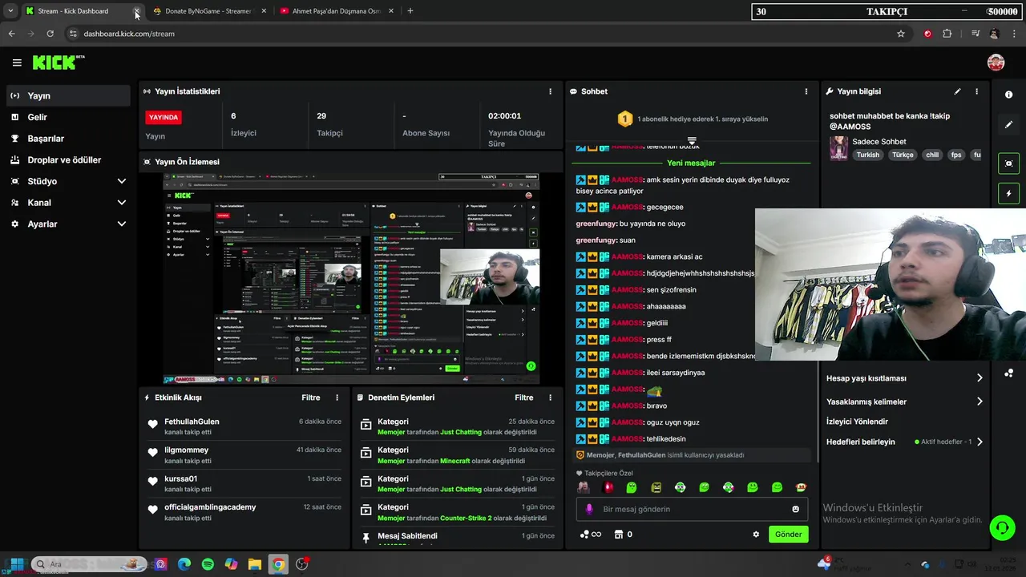The height and width of the screenshot is (577, 1026).
Task: Open Yayın bilgisi three-dot menu
Action: [976, 91]
